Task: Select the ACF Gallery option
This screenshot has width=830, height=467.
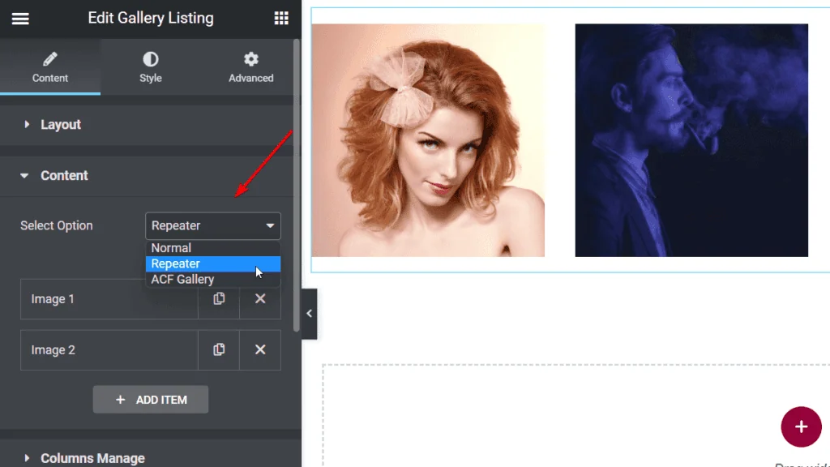Action: (182, 279)
